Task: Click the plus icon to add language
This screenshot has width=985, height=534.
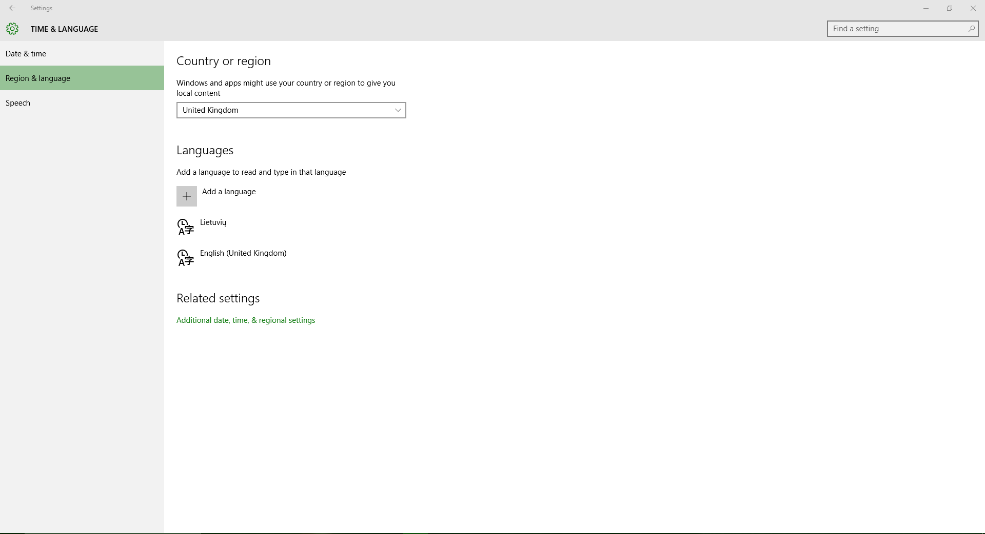Action: tap(187, 196)
